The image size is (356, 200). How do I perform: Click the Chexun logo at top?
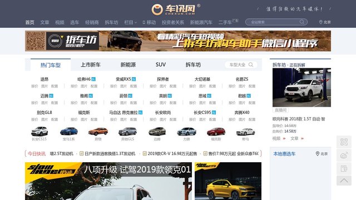click(x=176, y=9)
